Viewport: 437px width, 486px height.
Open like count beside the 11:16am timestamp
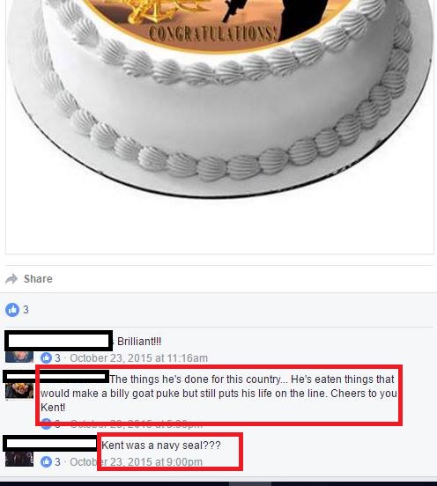pos(57,358)
